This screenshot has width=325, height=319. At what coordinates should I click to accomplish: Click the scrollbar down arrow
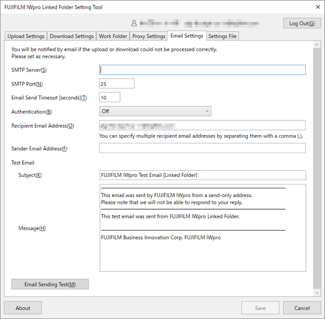(317, 293)
